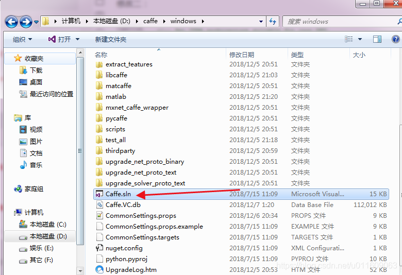Select 音乐 library
The image size is (402, 275).
(36, 165)
